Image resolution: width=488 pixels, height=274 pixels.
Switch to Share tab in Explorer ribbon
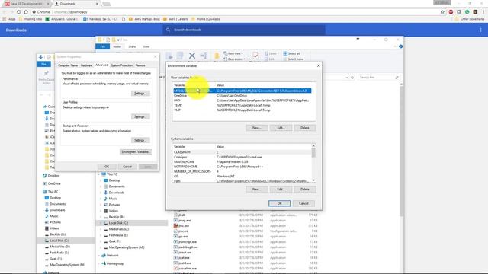tap(132, 46)
